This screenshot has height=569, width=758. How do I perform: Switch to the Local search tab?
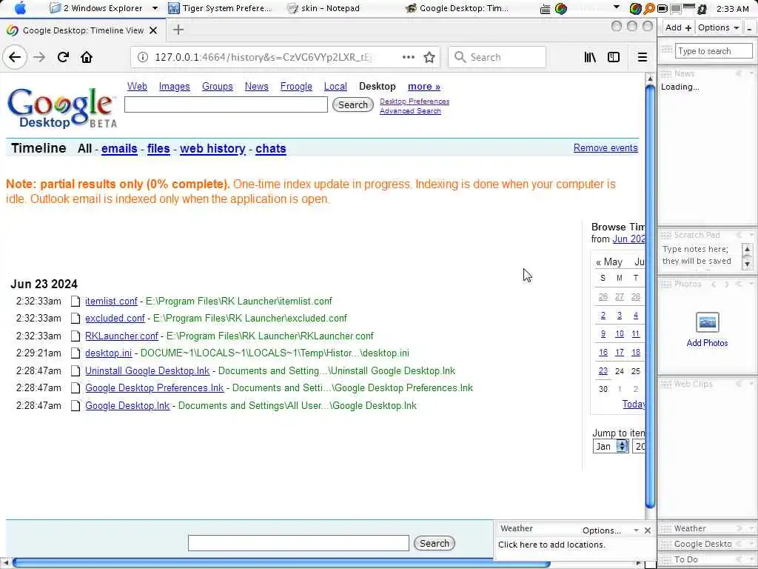[x=335, y=86]
